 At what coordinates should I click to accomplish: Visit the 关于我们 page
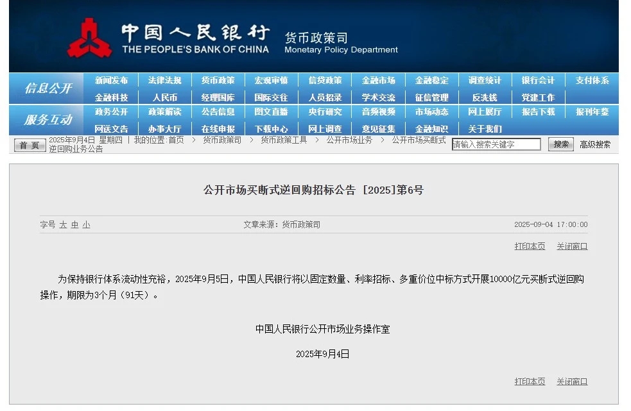485,129
